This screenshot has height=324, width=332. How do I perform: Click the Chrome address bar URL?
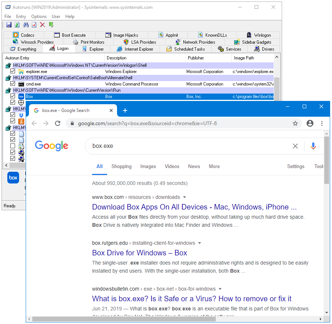[x=147, y=123]
